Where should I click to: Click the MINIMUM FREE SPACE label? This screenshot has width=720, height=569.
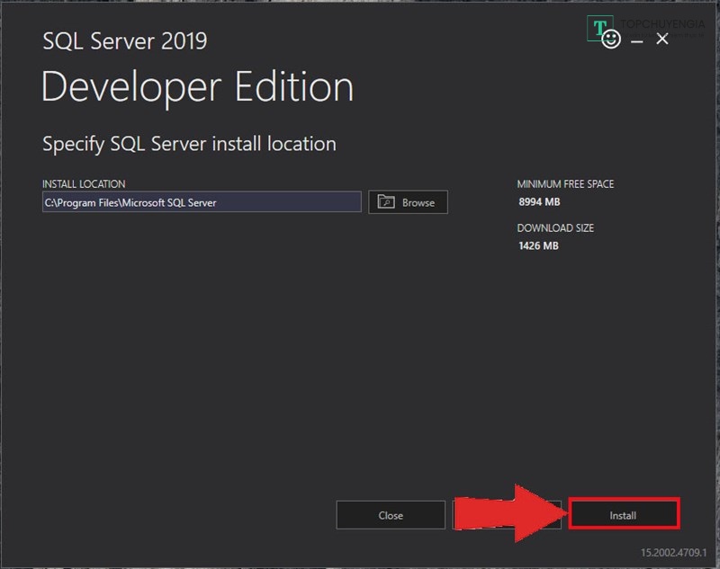(x=565, y=184)
